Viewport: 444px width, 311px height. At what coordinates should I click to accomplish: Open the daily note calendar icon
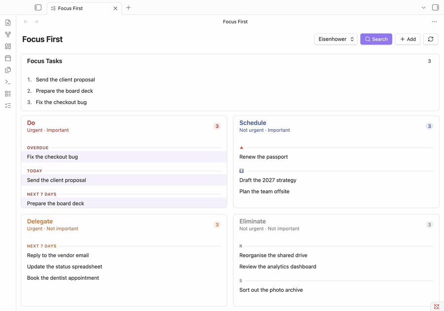click(x=8, y=58)
